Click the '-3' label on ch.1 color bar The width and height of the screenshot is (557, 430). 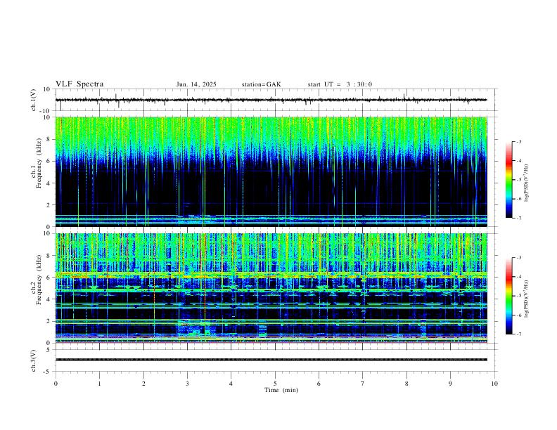point(519,141)
